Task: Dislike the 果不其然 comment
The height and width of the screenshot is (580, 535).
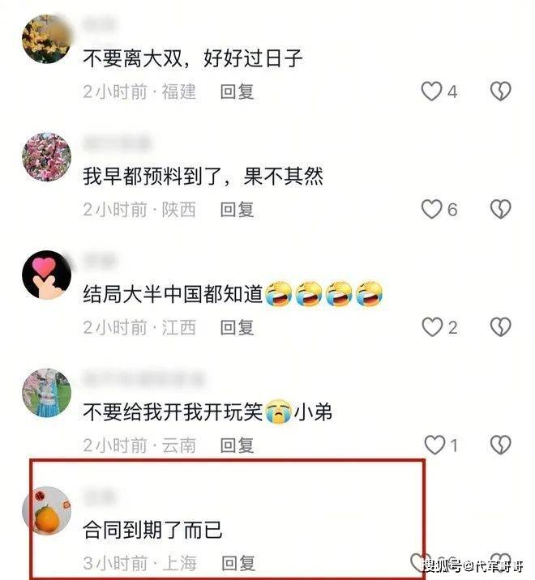Action: (501, 209)
